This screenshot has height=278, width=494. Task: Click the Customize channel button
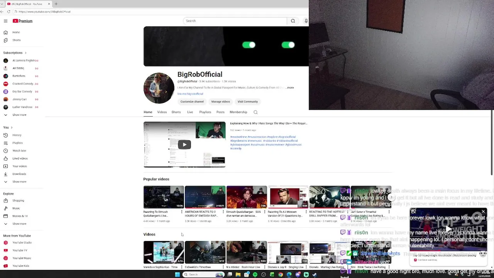pyautogui.click(x=192, y=102)
